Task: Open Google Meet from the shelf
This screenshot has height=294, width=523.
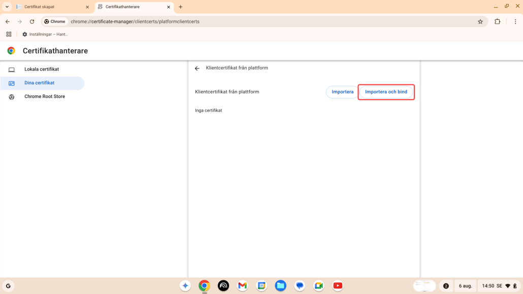Action: tap(318, 286)
